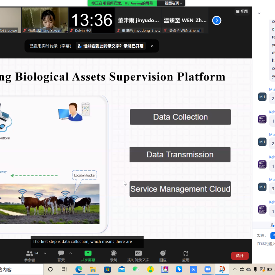Expand the participants options caret
This screenshot has height=275, width=275.
[45, 253]
